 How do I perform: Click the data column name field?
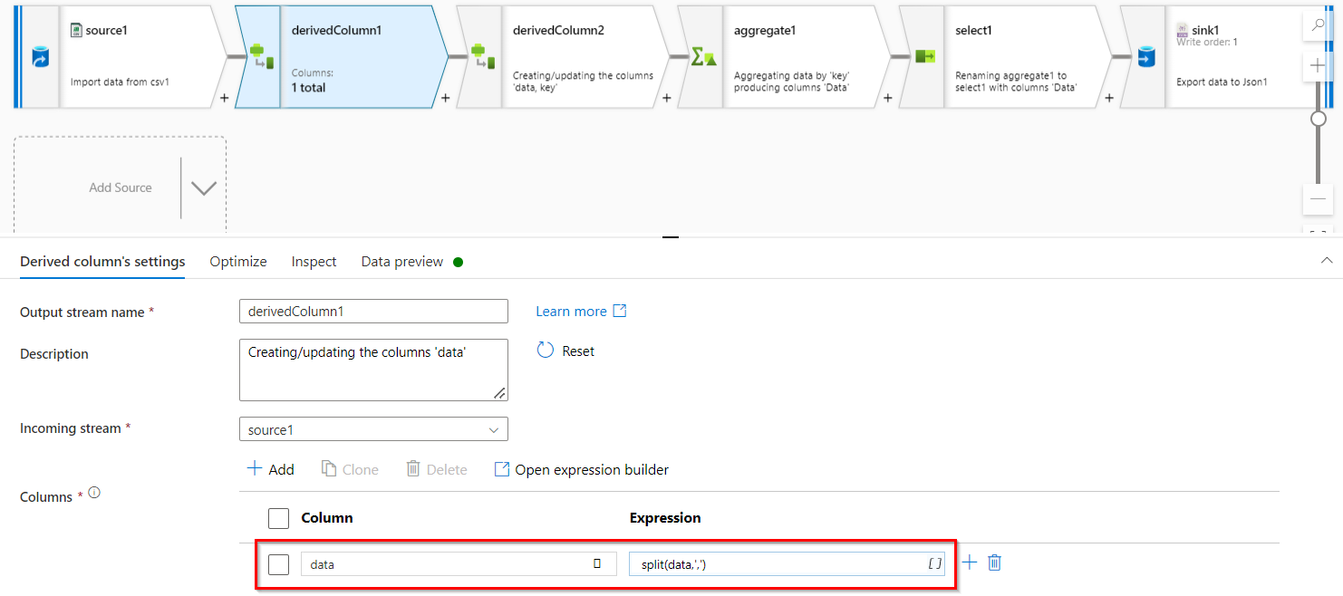click(459, 563)
